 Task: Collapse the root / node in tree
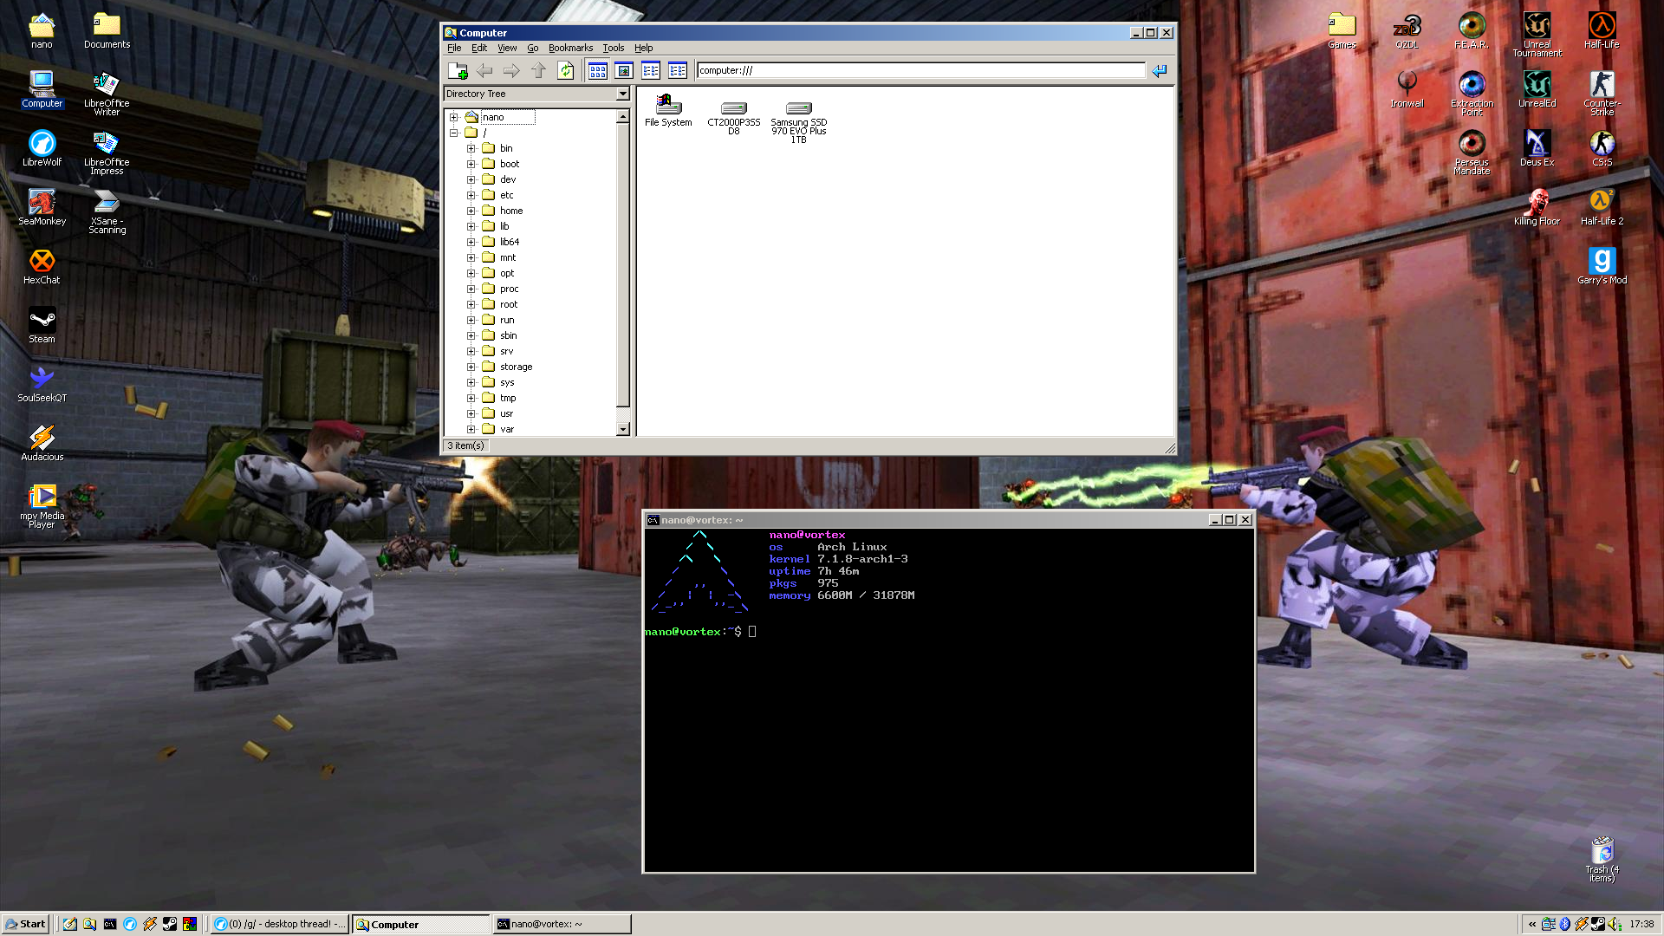[453, 133]
